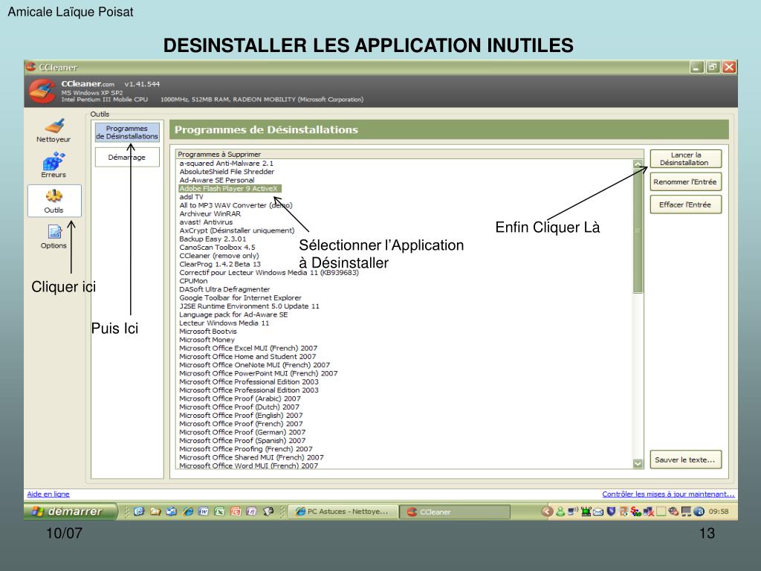
Task: Switch to PC Astuces taskbar window
Action: coord(343,512)
